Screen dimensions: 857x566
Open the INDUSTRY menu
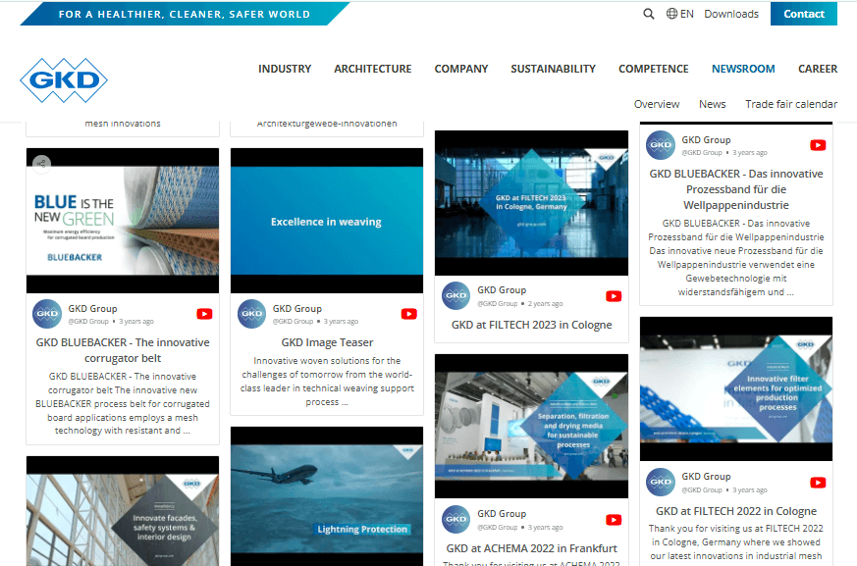coord(285,69)
